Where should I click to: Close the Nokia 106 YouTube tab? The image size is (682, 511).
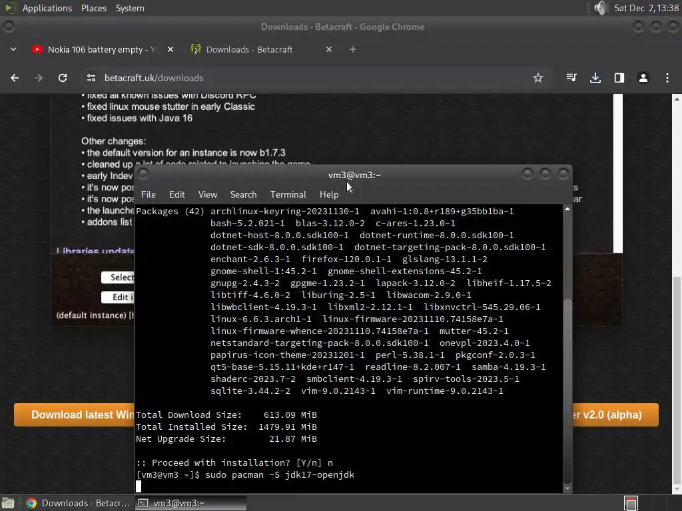(170, 49)
